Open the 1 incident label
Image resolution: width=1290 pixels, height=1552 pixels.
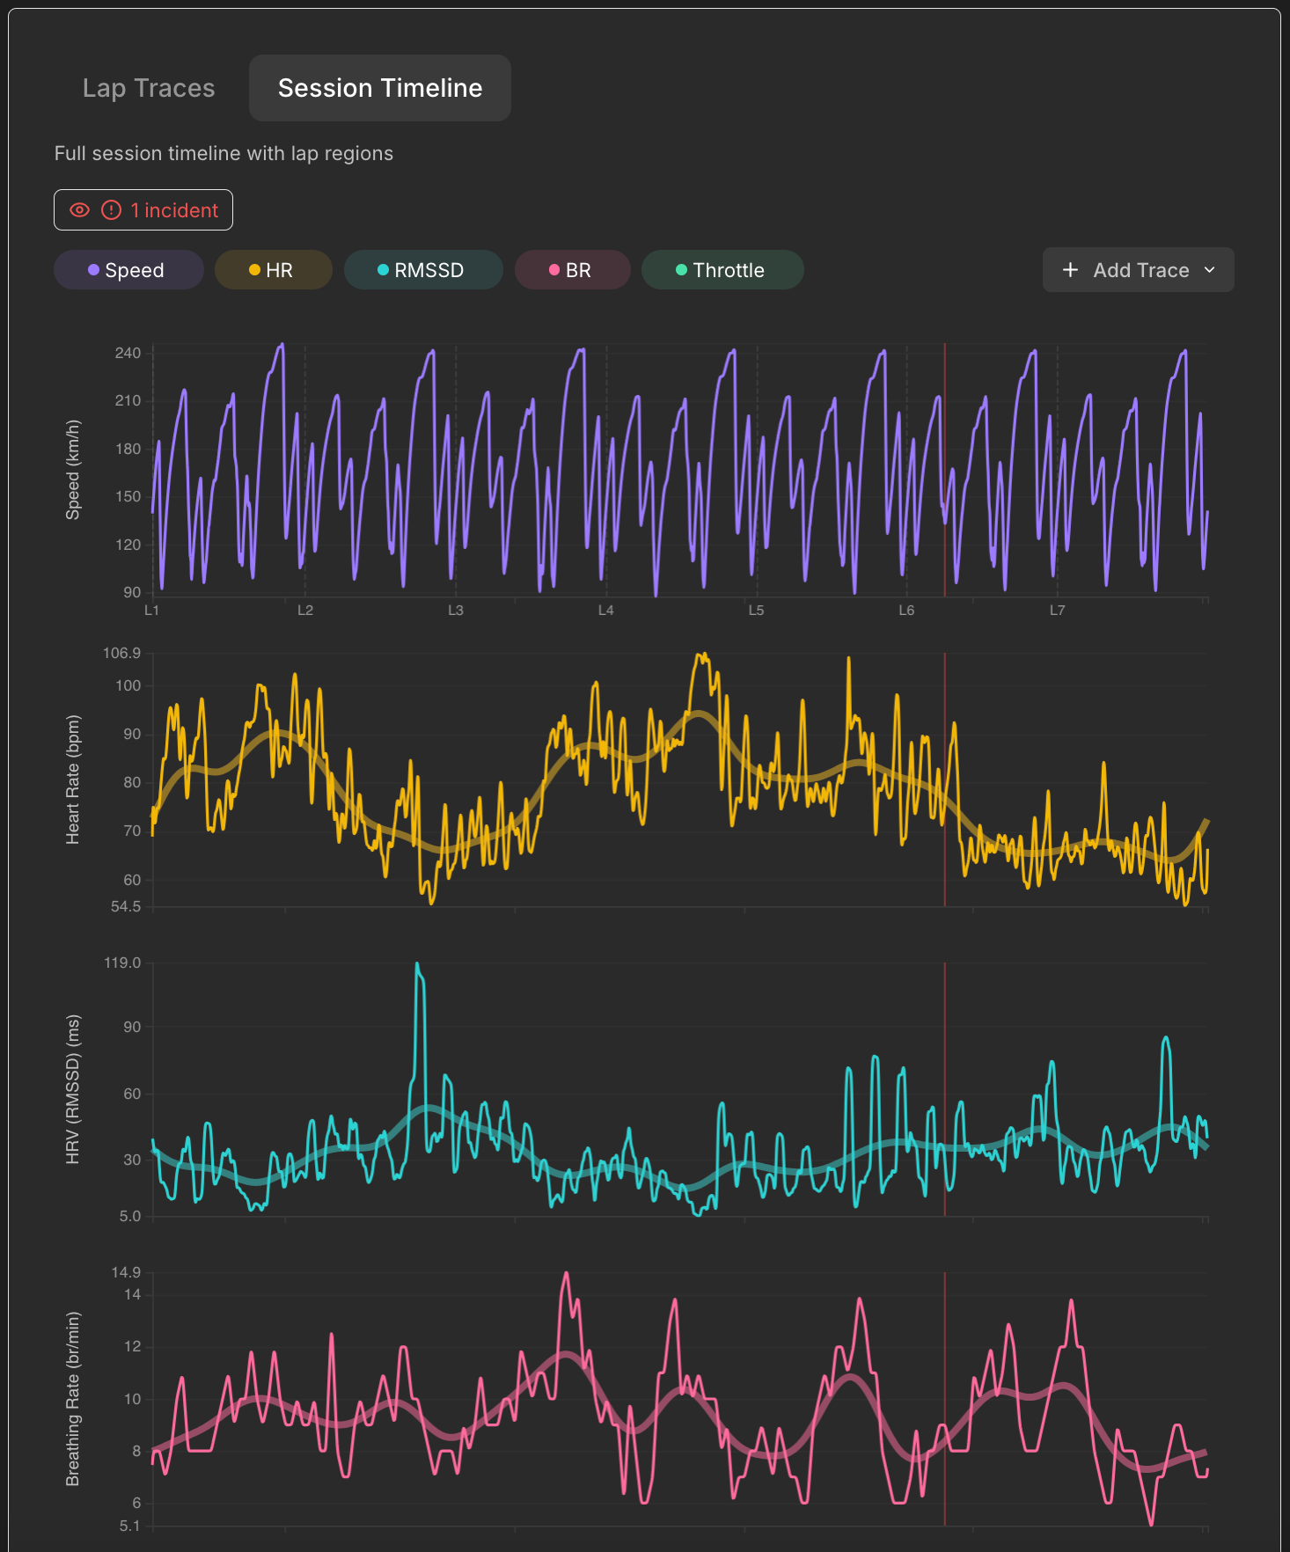(x=174, y=210)
